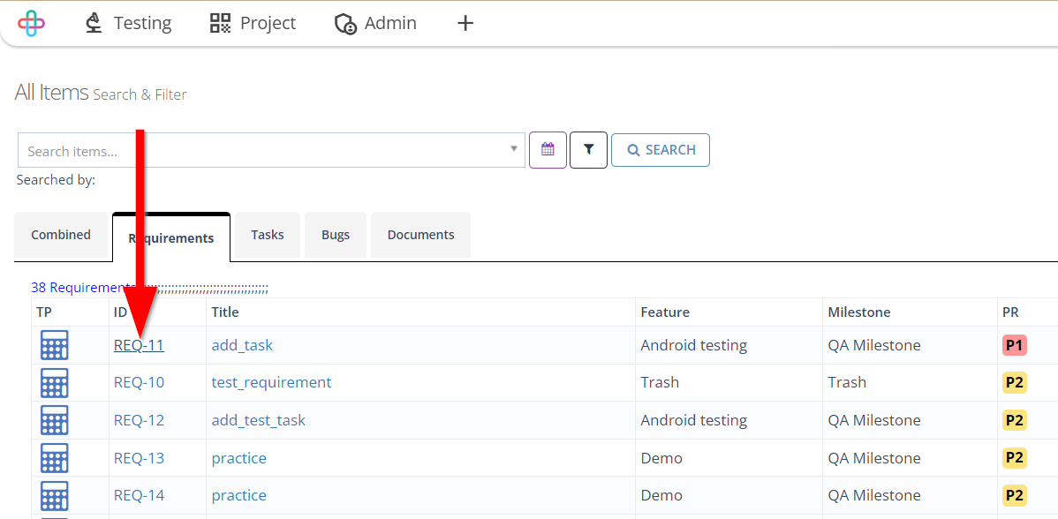Open the calendar date filter icon
This screenshot has width=1058, height=519.
[x=548, y=150]
